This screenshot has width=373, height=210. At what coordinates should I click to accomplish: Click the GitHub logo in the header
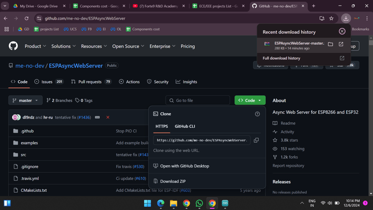13,46
